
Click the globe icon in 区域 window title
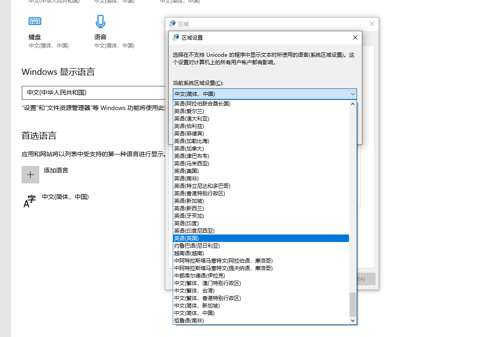pos(172,24)
